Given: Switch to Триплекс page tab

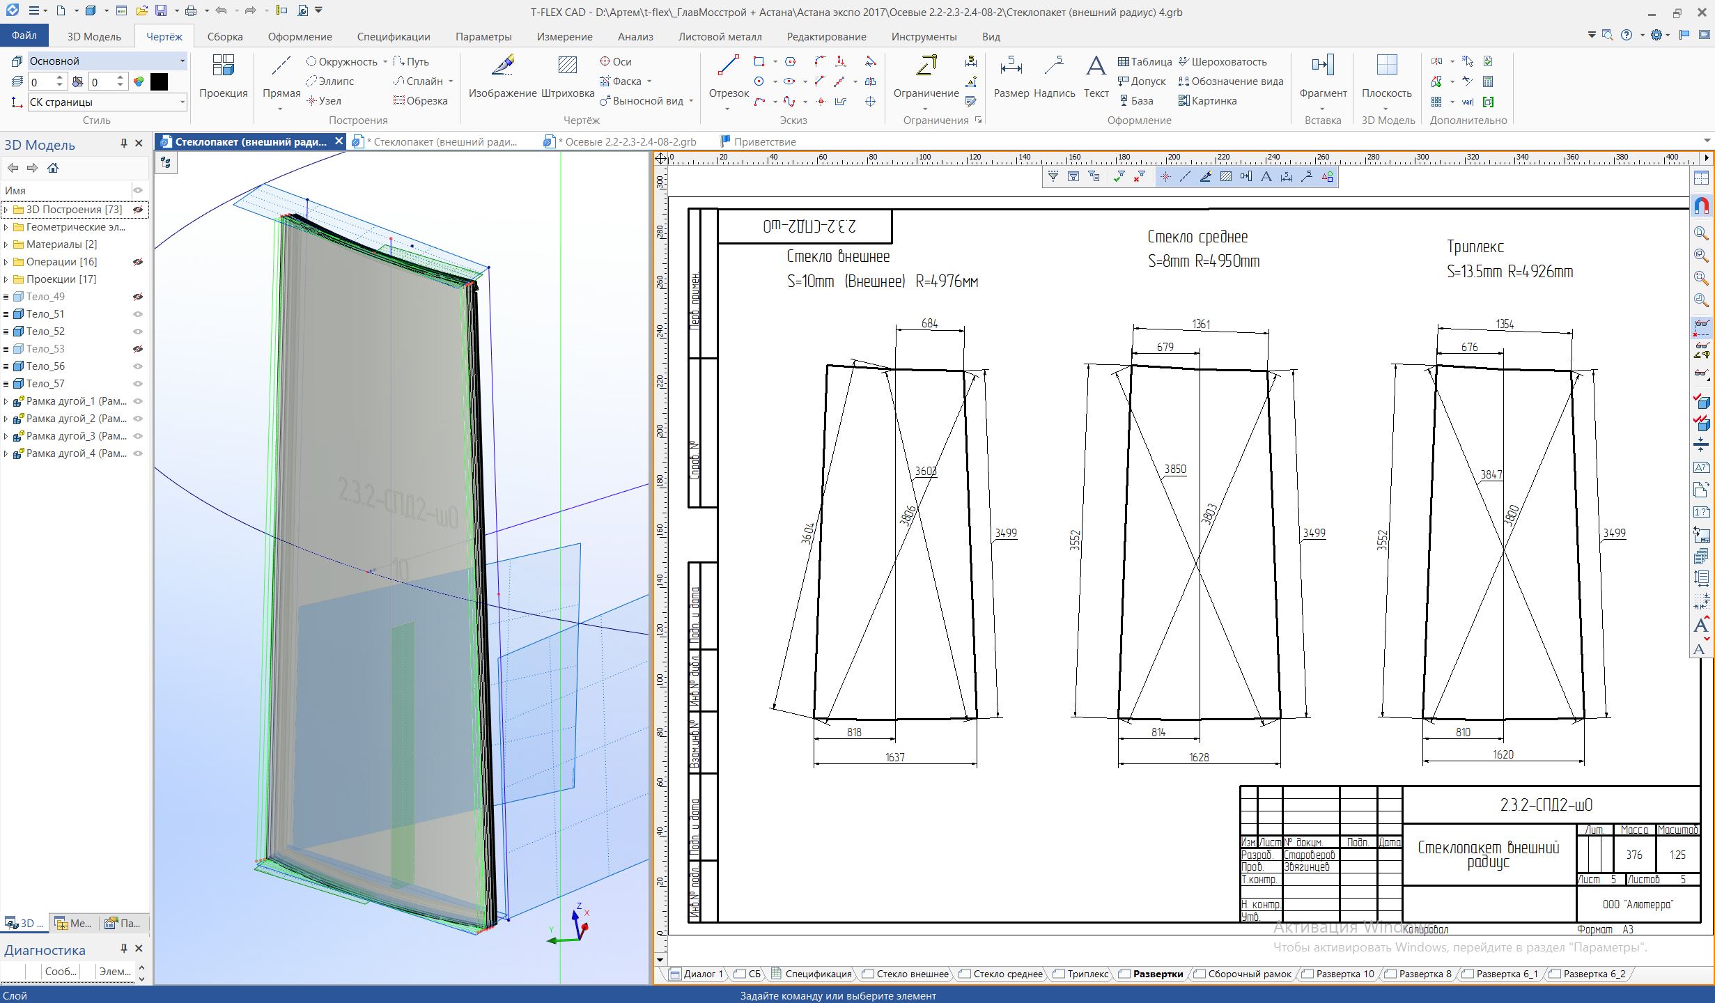Looking at the screenshot, I should click(x=1080, y=974).
